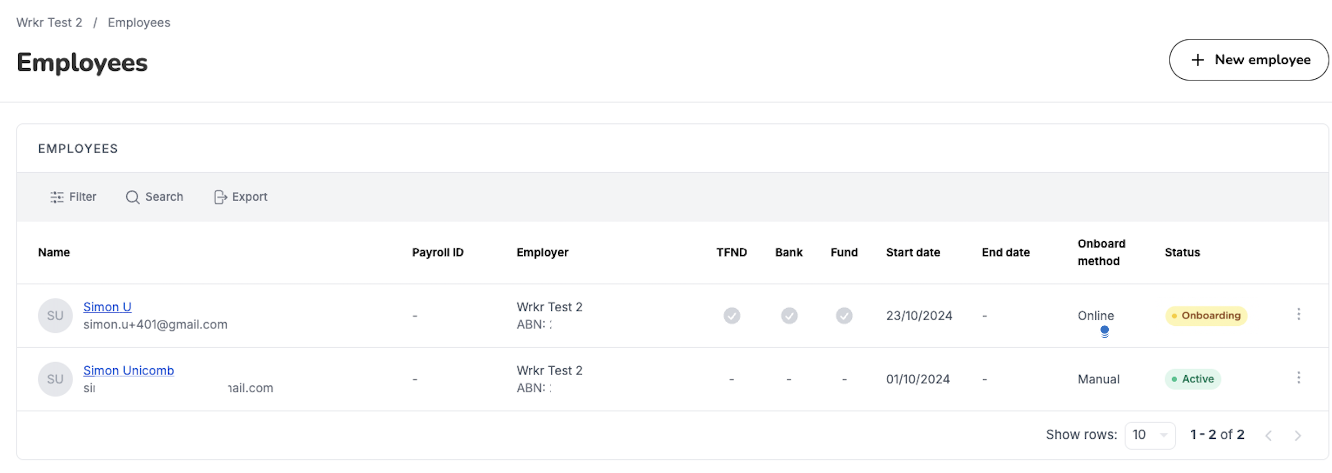Click the Onboarding status badge

pyautogui.click(x=1206, y=315)
